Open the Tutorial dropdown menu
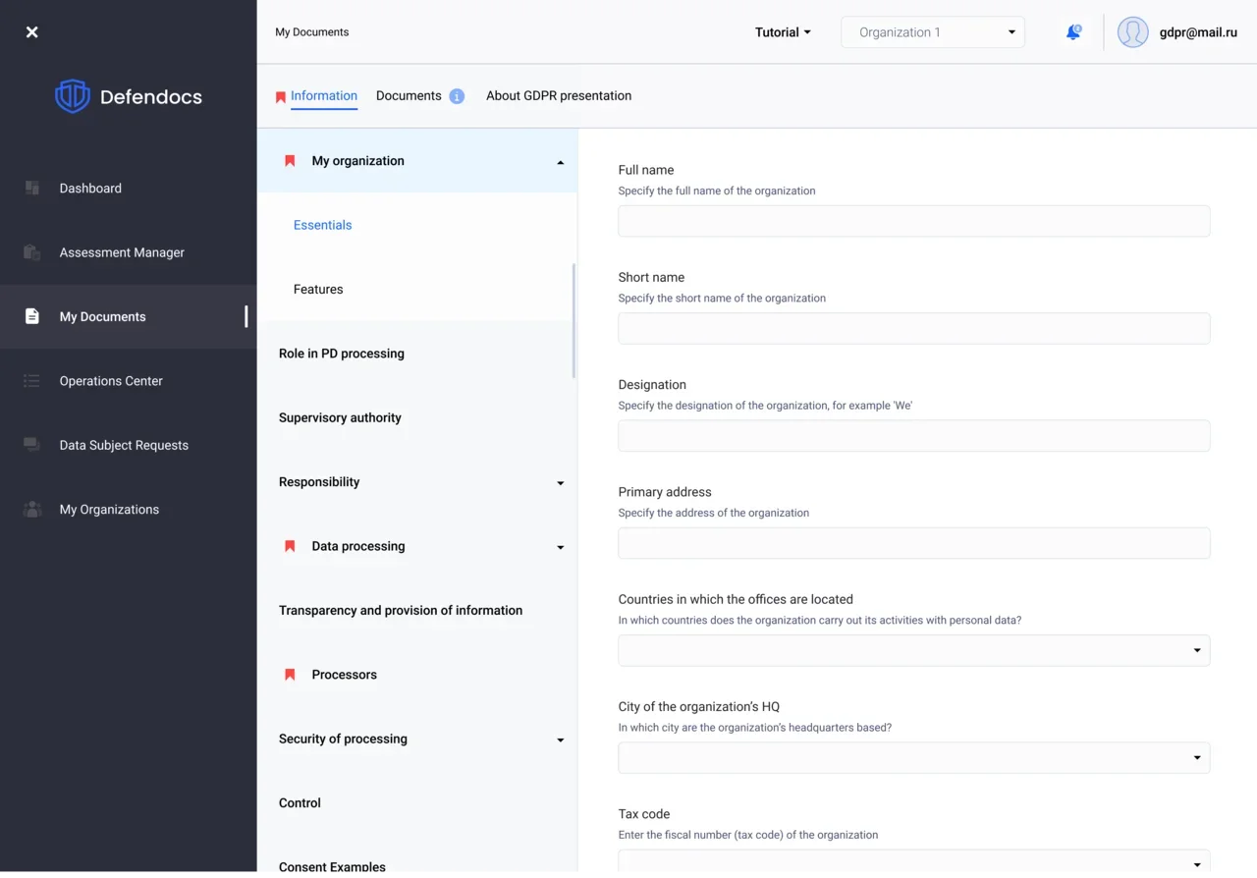Image resolution: width=1257 pixels, height=878 pixels. coord(783,32)
